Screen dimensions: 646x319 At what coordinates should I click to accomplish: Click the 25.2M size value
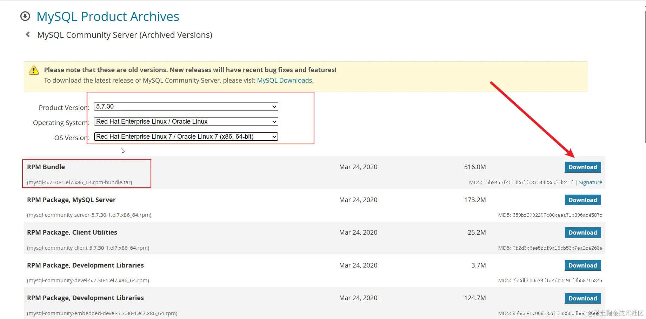[477, 233]
